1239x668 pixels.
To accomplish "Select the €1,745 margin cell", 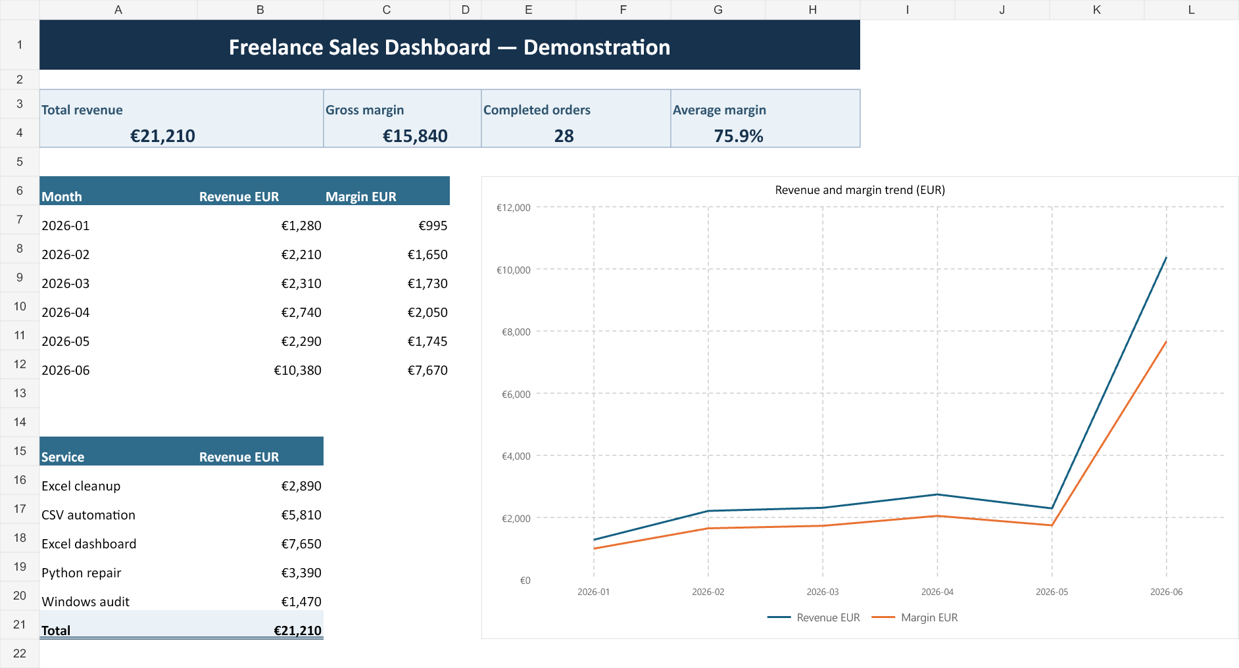I will point(387,335).
